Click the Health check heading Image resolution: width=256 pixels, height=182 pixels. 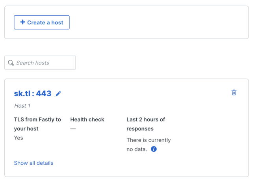pyautogui.click(x=87, y=119)
